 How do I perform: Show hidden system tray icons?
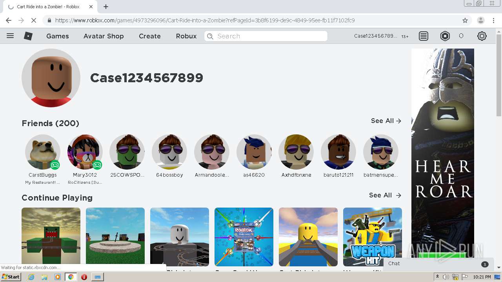tap(437, 277)
